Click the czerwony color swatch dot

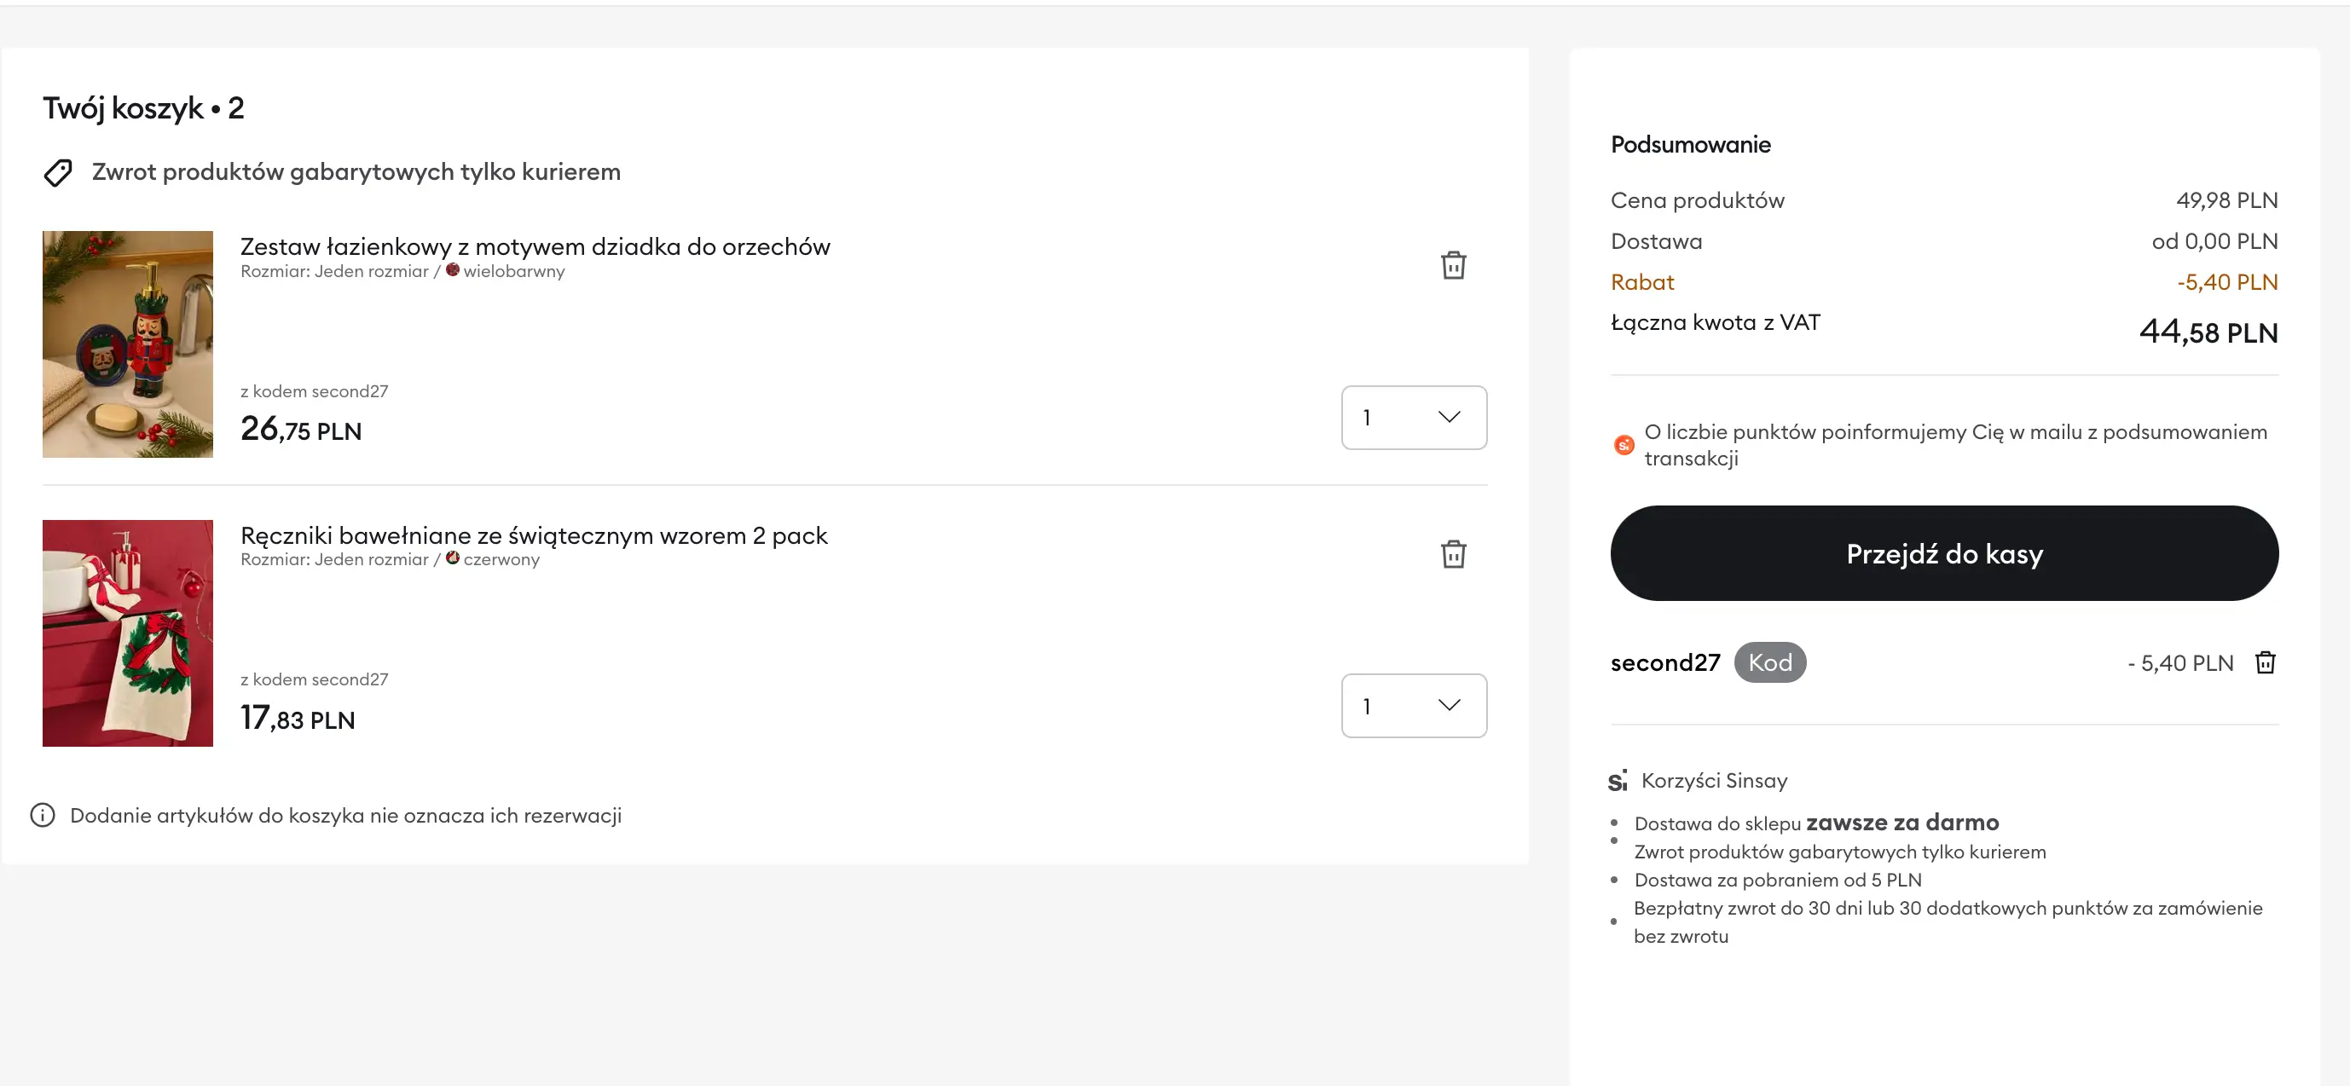pyautogui.click(x=453, y=558)
